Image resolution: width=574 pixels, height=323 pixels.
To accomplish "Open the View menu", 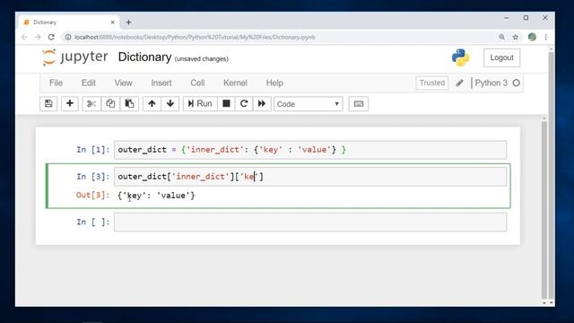I will pos(124,83).
